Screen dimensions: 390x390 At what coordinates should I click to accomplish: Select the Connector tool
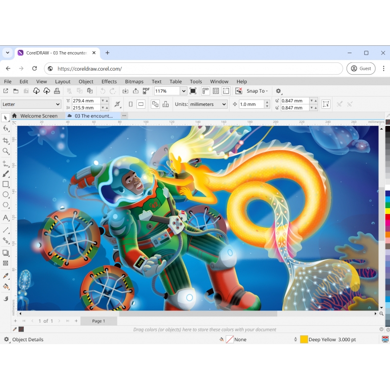[x=5, y=240]
